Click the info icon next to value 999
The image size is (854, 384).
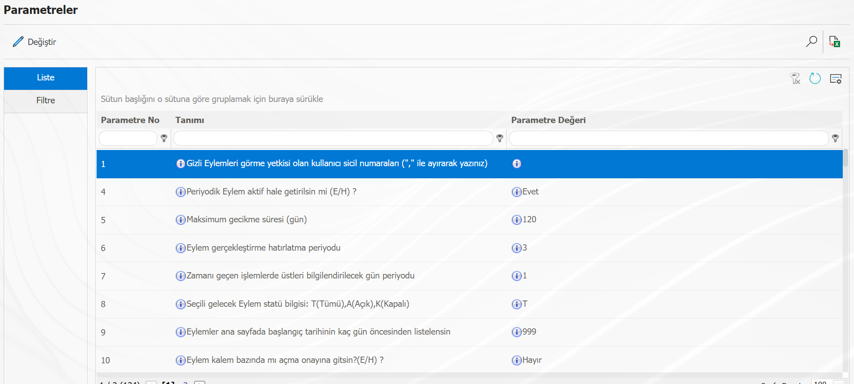click(517, 332)
